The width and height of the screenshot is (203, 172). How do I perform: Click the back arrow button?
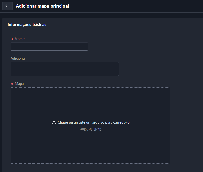pyautogui.click(x=7, y=6)
